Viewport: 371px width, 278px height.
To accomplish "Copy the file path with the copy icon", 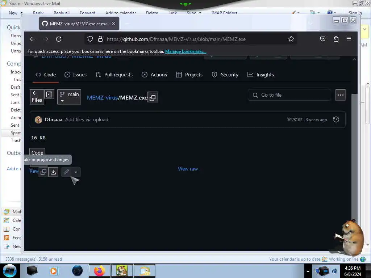I will point(153,97).
